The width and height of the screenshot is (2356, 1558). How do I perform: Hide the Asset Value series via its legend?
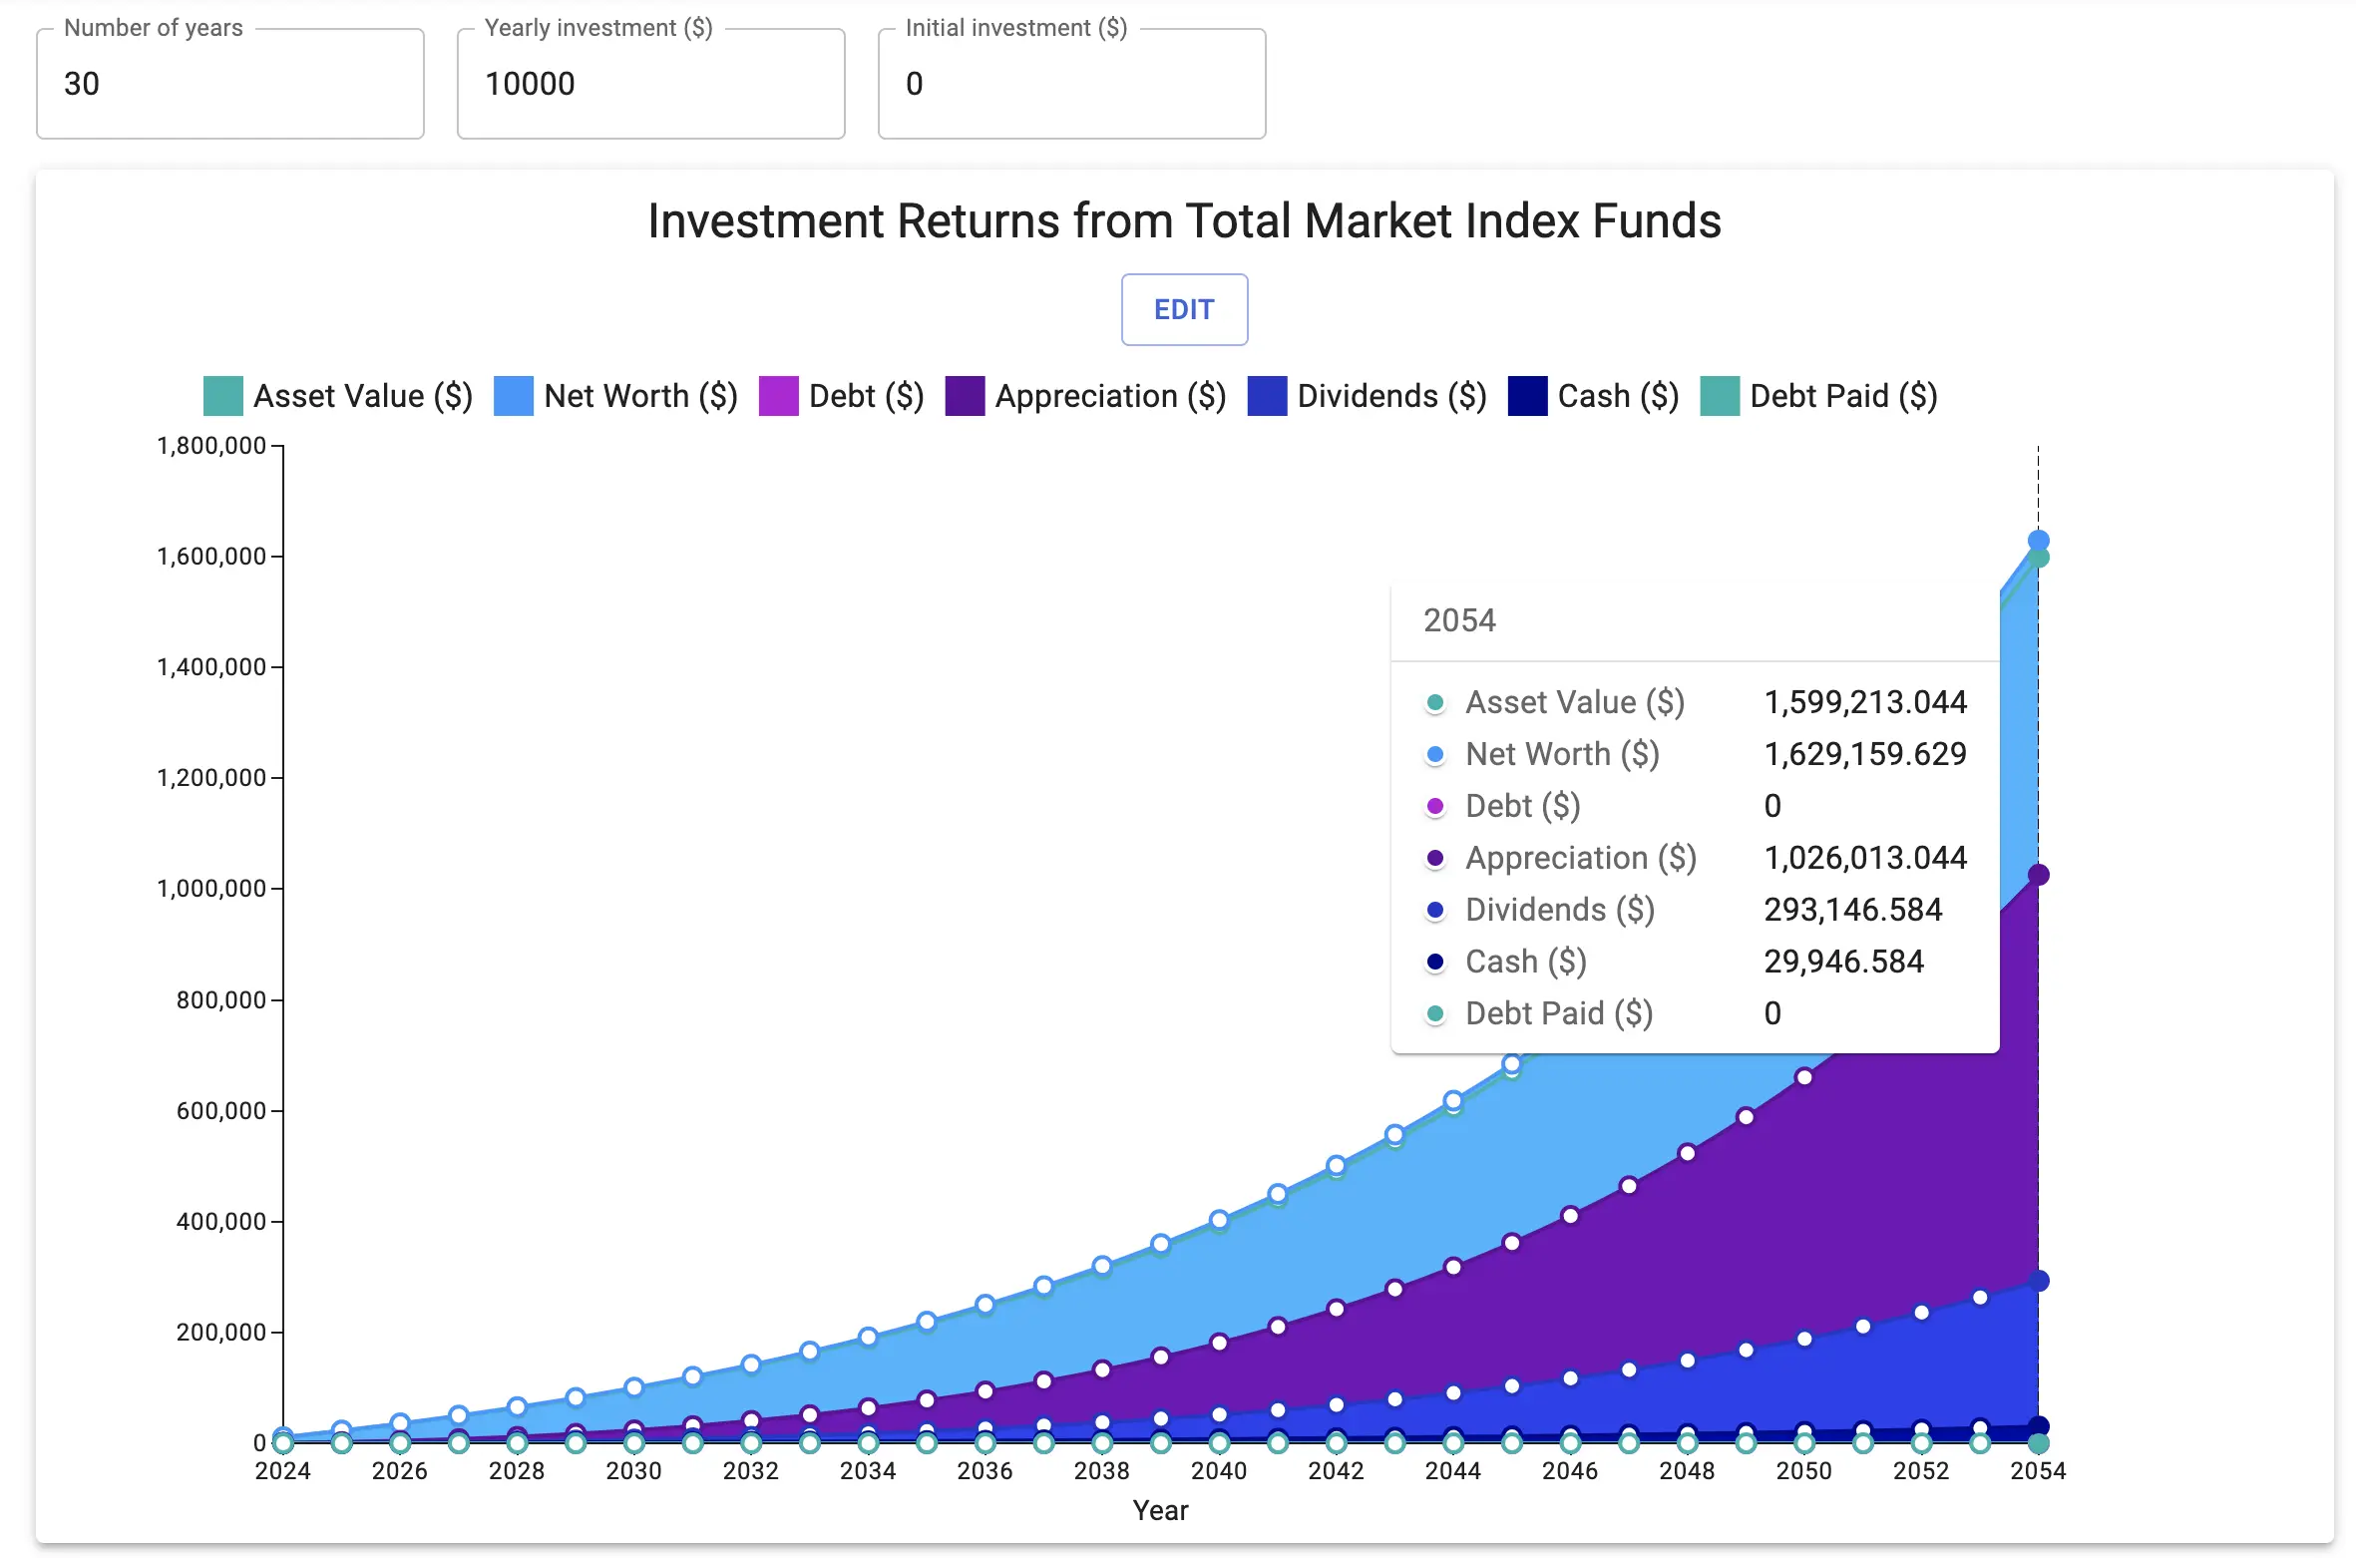point(221,396)
